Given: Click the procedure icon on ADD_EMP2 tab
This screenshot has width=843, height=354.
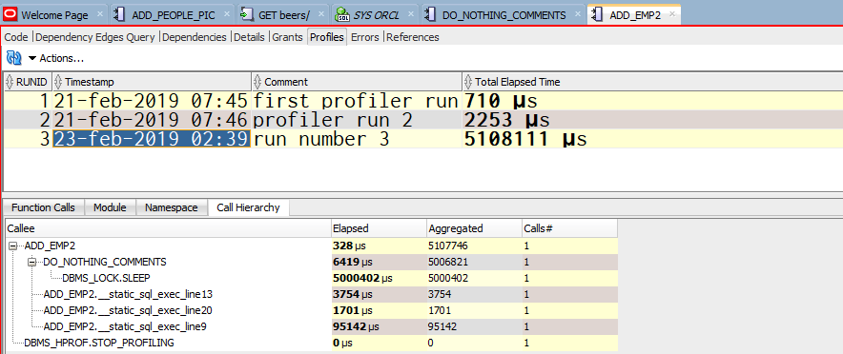Looking at the screenshot, I should click(x=598, y=15).
